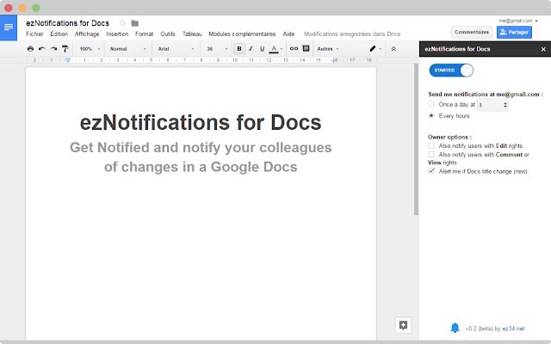Open the Arial font dropdown
Screen dimensions: 551x344
176,49
